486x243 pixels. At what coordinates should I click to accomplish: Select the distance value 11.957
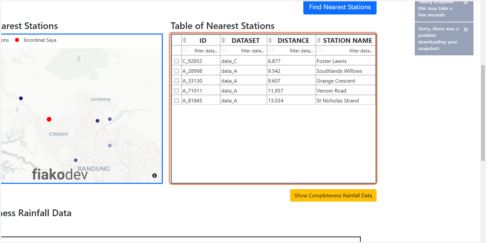tap(291, 91)
